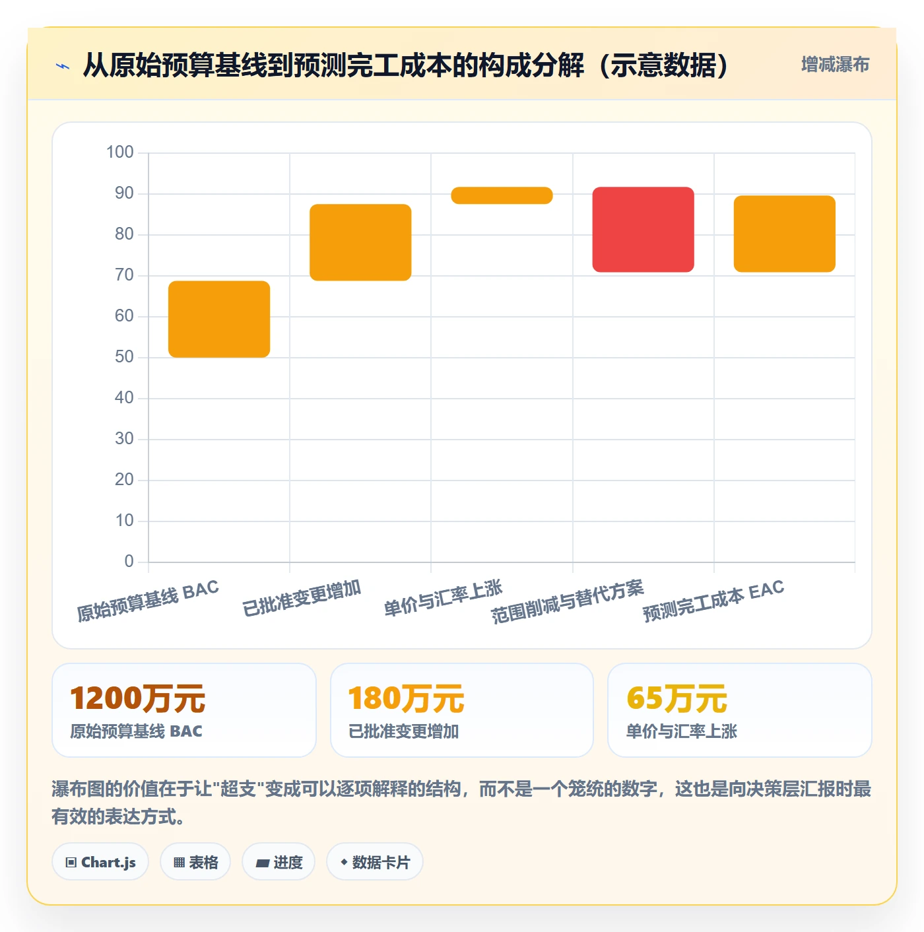Click the 单价与汇率上涨 axis label
Screen dimensions: 924x932
(444, 598)
